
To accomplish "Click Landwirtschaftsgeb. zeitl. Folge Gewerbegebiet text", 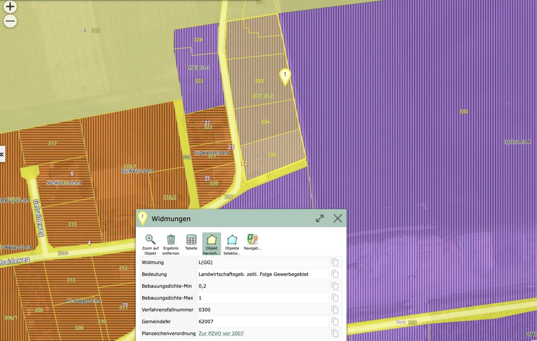I will (x=253, y=274).
